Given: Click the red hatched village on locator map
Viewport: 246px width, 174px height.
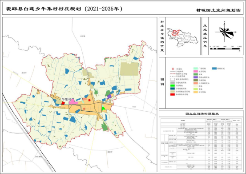Looking at the screenshot, I should coord(176,33).
